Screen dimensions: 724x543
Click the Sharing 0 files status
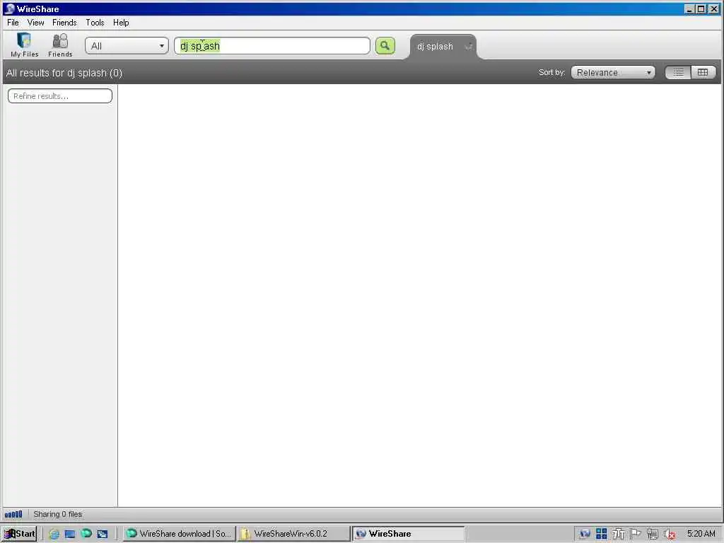point(58,514)
